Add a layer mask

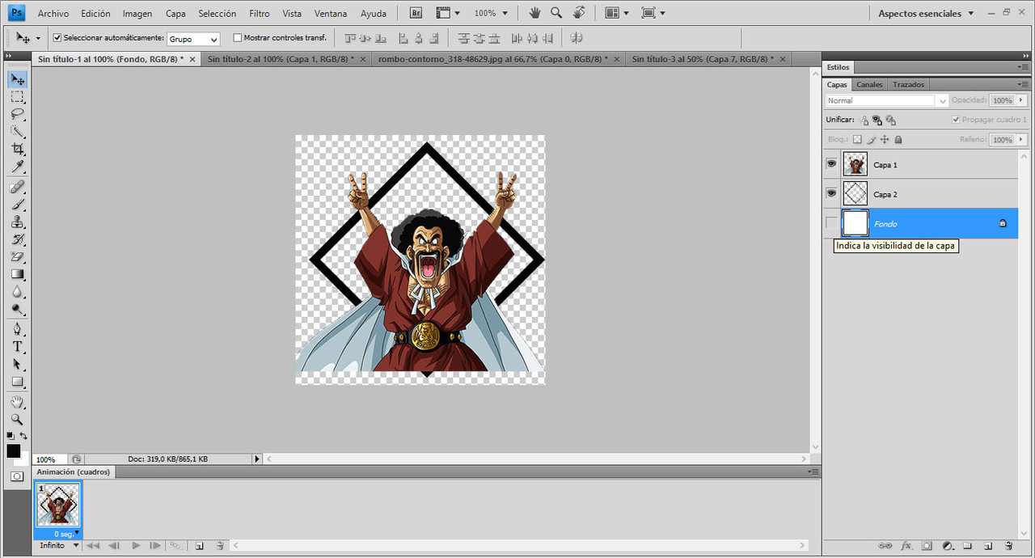click(x=927, y=546)
